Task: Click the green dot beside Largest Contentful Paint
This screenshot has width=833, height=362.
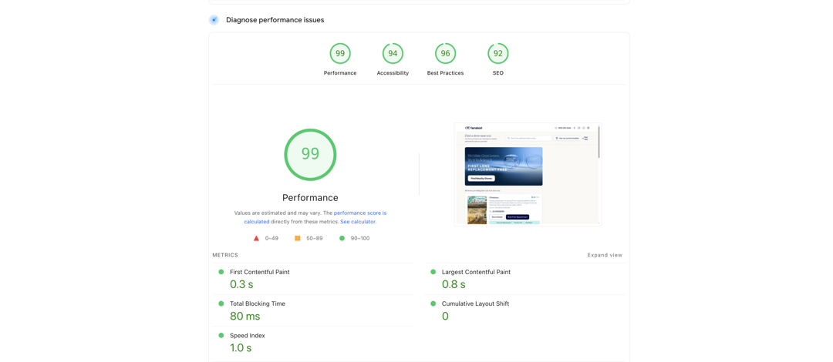Action: (433, 272)
